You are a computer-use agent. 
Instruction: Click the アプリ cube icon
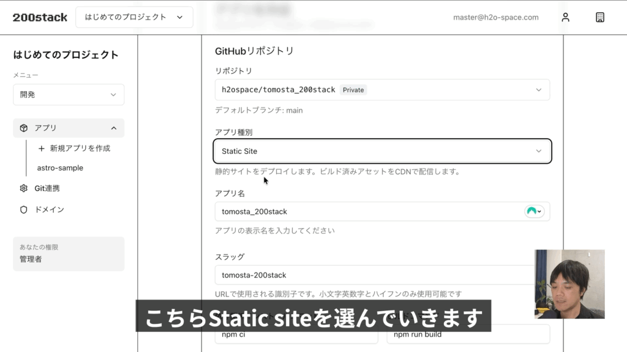[x=24, y=128]
